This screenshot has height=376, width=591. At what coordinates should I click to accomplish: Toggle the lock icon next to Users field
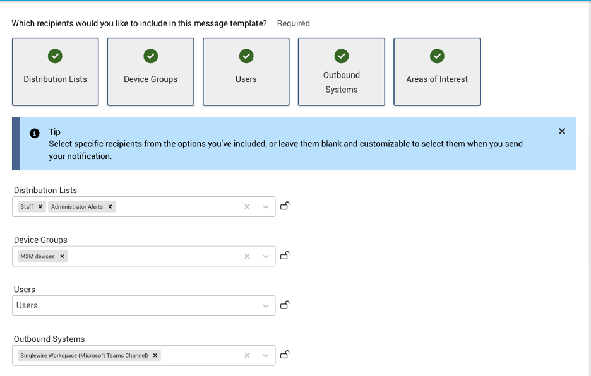(x=285, y=305)
